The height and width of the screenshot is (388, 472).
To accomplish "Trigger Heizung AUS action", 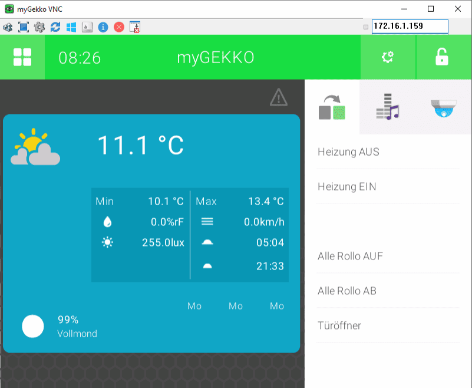I will 388,152.
